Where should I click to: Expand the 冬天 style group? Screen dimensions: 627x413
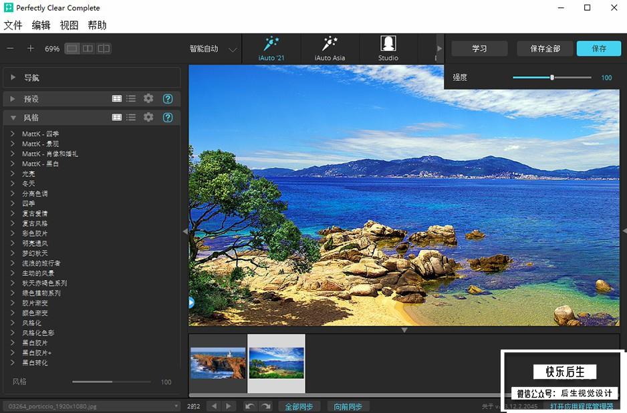[x=13, y=184]
